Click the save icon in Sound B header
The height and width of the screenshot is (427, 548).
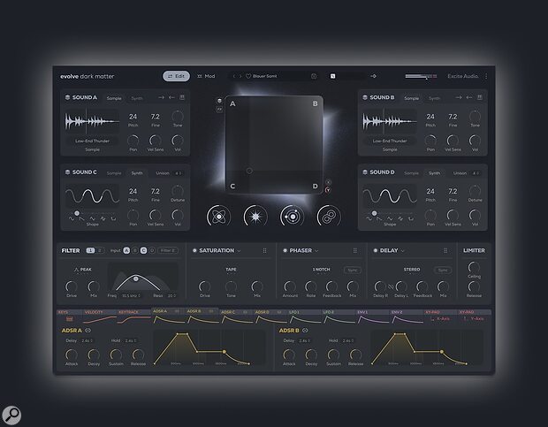pos(480,97)
